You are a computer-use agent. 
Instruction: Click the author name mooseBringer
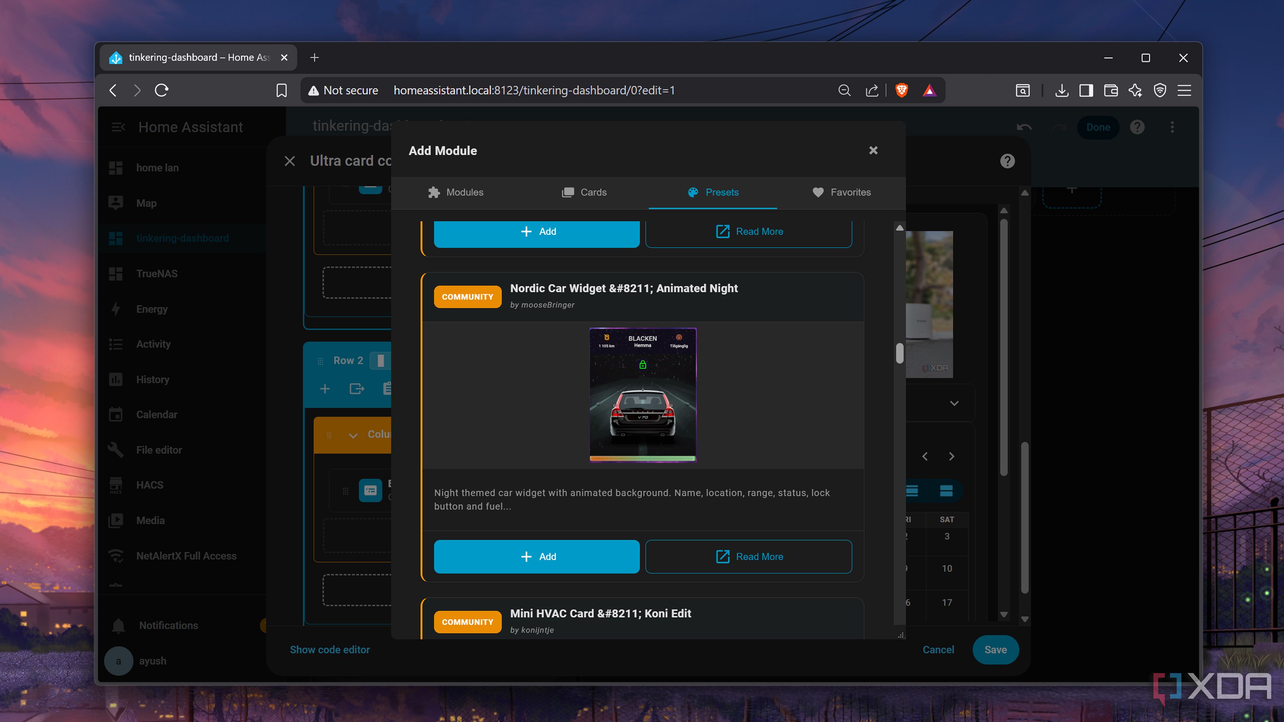[x=548, y=305]
